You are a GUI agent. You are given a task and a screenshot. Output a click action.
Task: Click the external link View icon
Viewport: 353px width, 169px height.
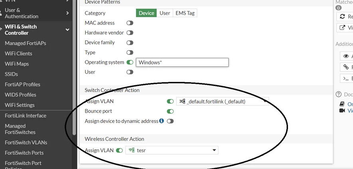[x=342, y=28]
